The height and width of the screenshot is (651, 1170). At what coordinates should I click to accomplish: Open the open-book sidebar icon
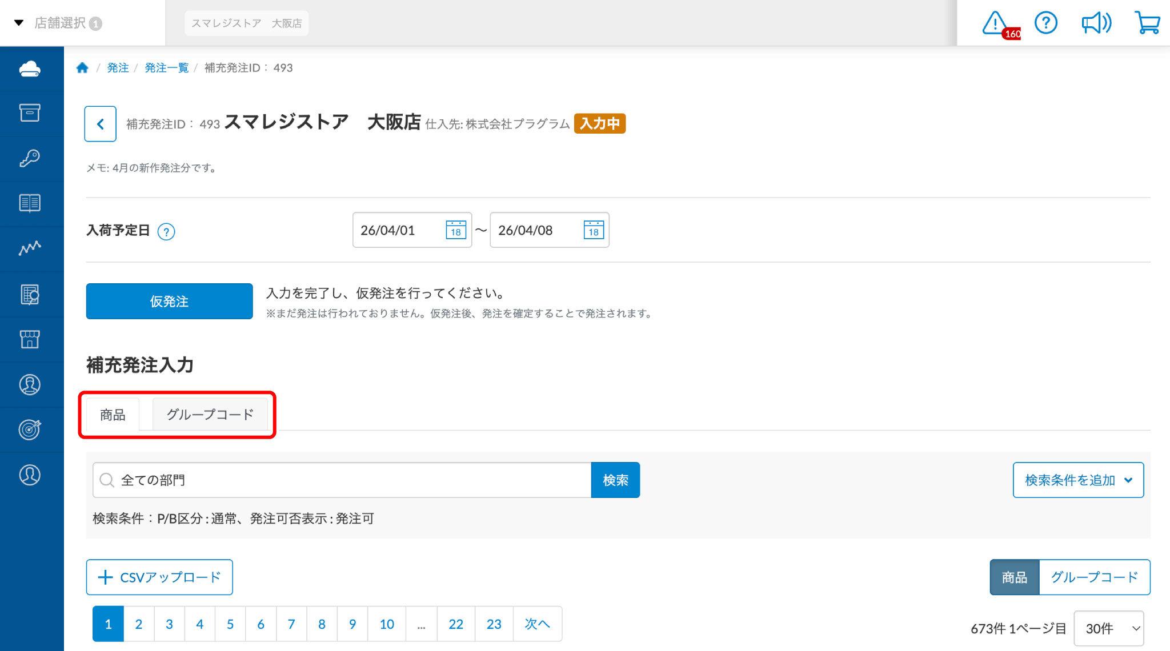pos(30,203)
